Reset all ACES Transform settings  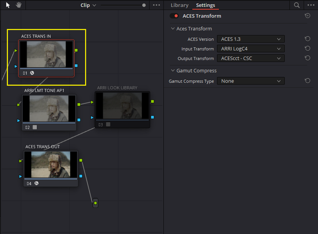point(307,16)
